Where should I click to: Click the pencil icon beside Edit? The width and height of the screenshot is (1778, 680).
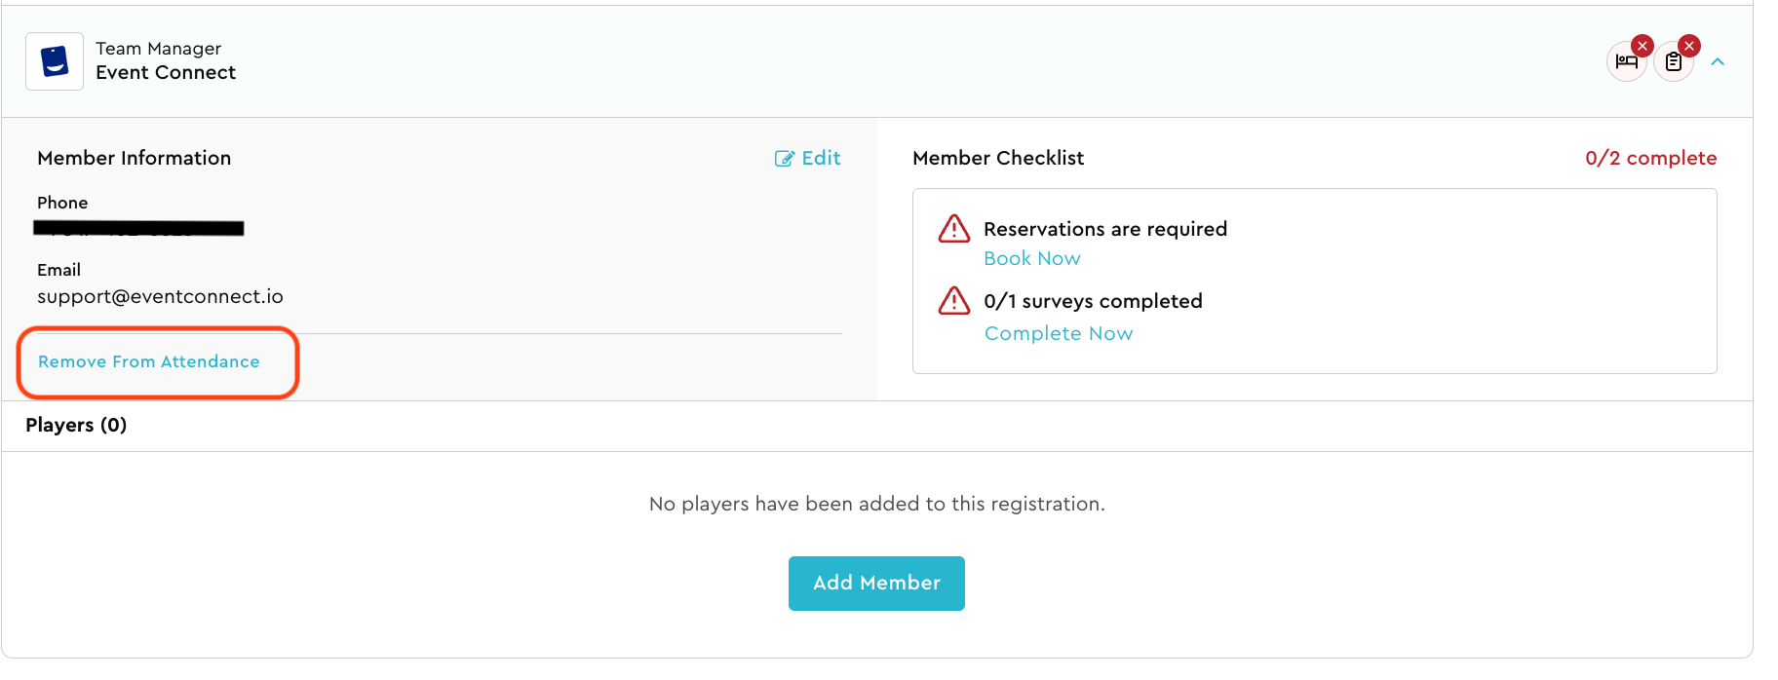tap(784, 159)
